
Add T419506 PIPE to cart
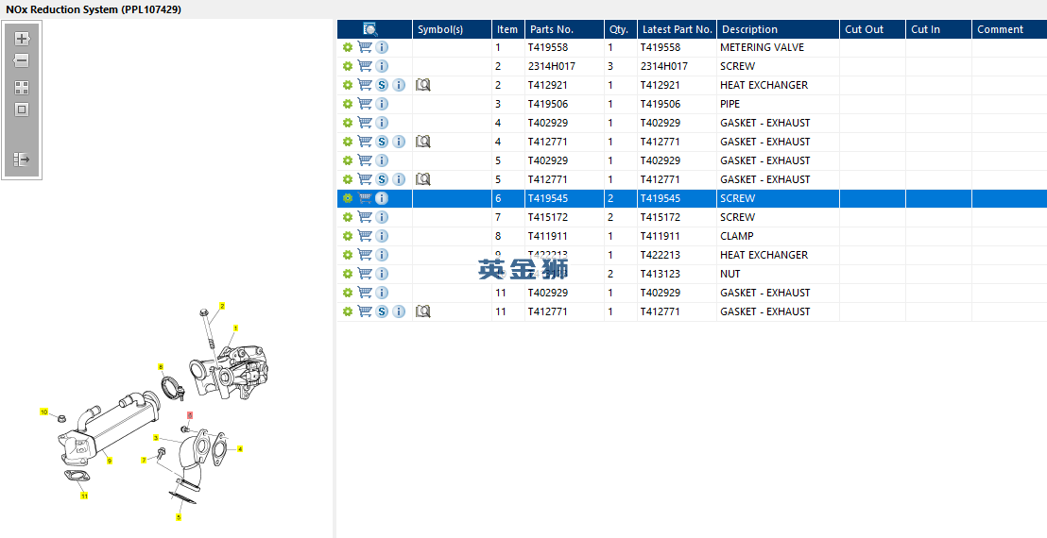365,104
